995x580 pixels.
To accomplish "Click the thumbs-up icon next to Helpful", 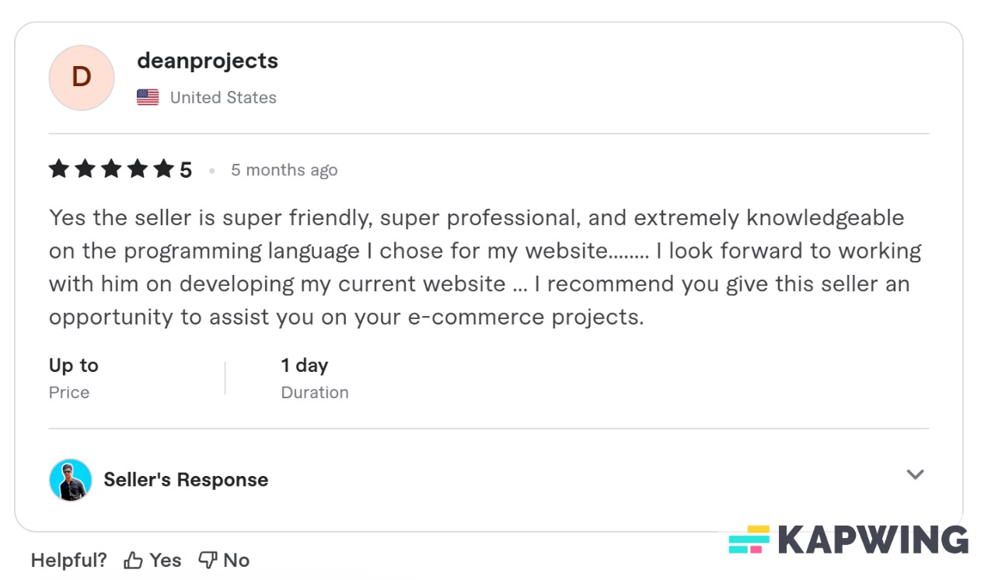I will [134, 559].
